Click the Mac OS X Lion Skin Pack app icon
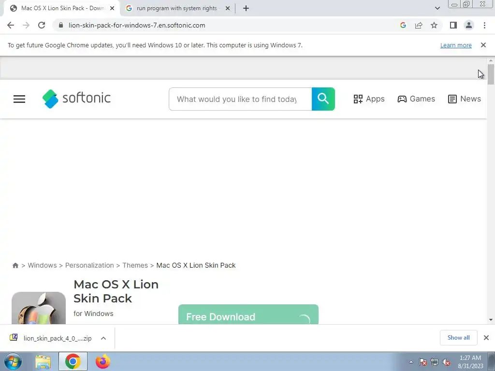The image size is (495, 371). (39, 308)
